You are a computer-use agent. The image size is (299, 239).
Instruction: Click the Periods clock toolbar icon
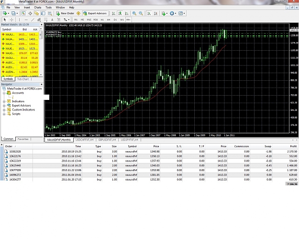tap(172, 13)
